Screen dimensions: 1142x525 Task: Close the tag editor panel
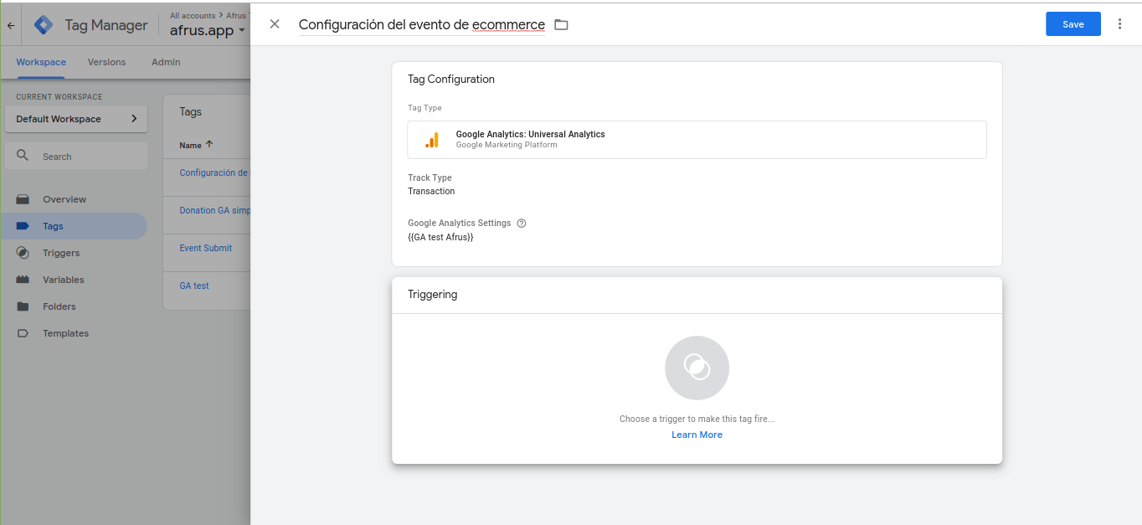point(275,24)
